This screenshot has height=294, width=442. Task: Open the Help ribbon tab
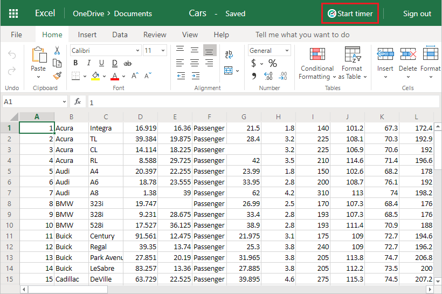point(222,35)
